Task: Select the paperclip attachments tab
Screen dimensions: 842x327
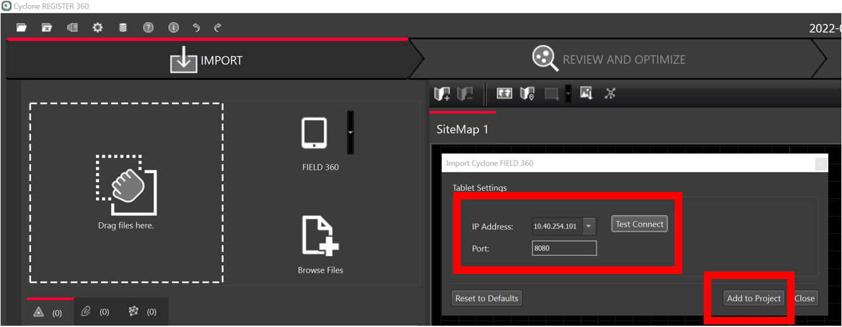Action: pyautogui.click(x=95, y=312)
